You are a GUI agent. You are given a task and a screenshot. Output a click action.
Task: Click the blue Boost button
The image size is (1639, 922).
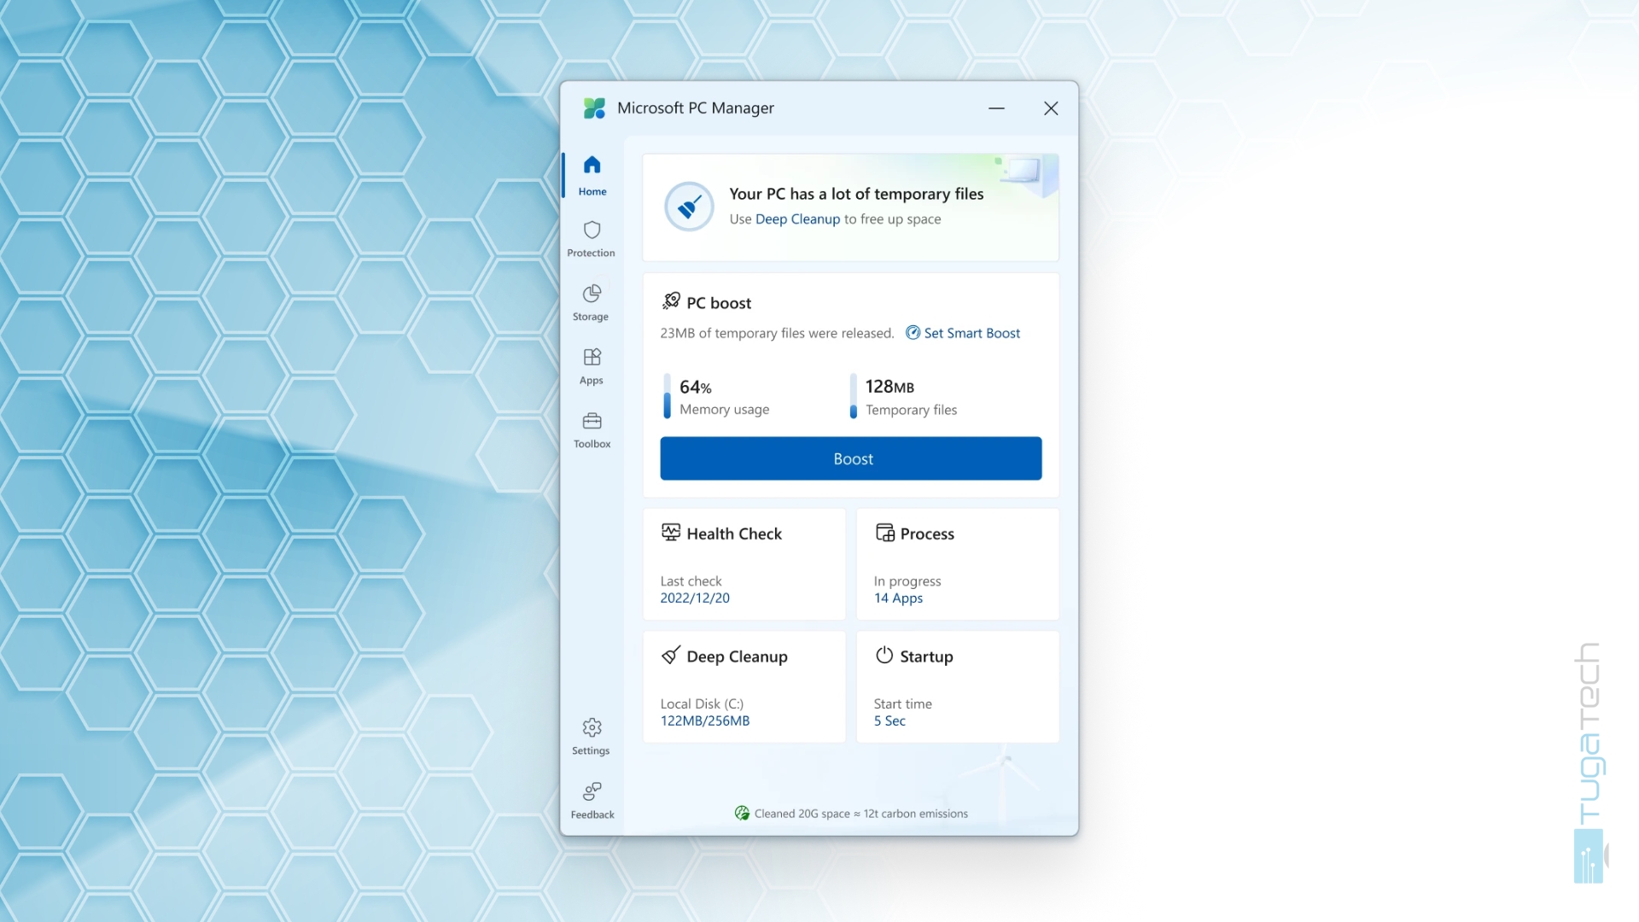coord(850,458)
